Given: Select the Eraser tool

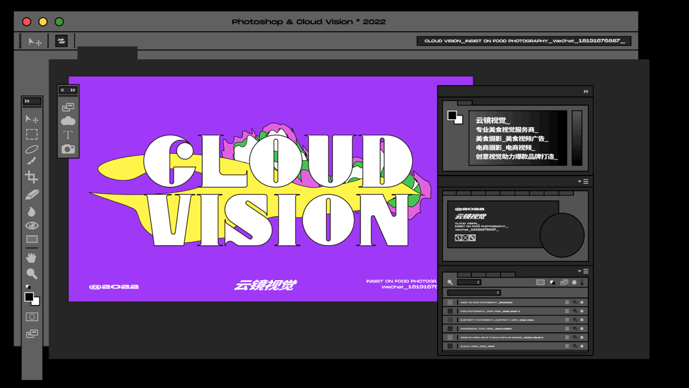Looking at the screenshot, I should (x=32, y=195).
